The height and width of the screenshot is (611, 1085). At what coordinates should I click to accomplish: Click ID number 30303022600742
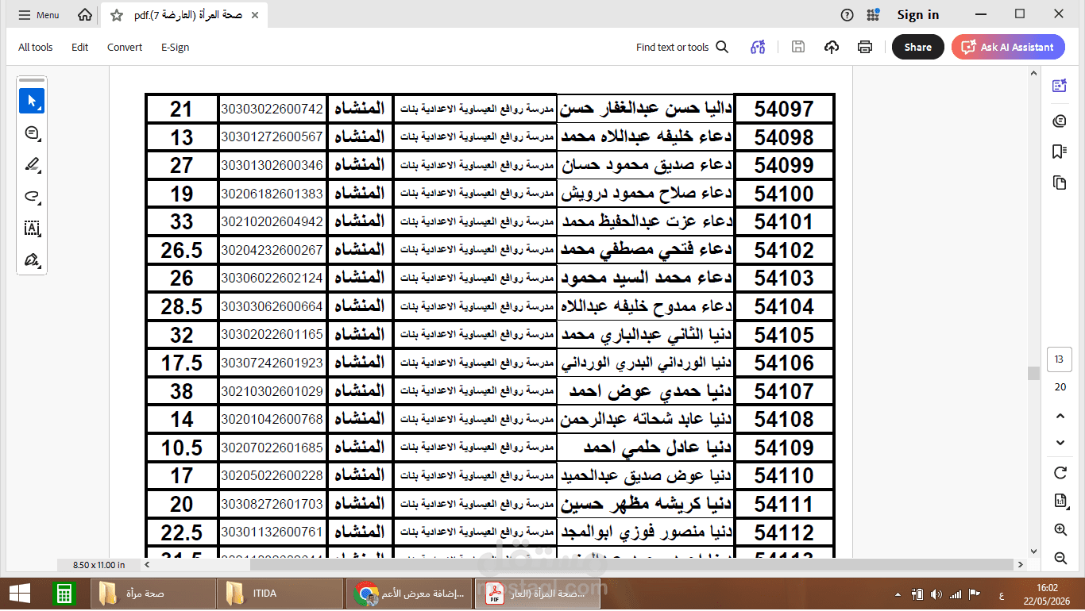click(x=272, y=109)
